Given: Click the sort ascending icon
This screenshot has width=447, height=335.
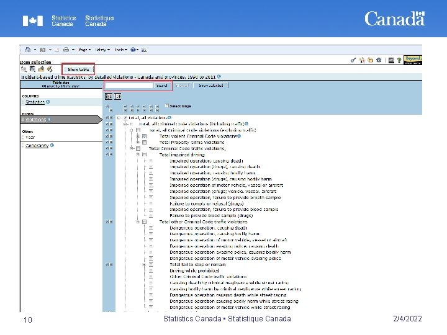Looking at the screenshot, I should [x=118, y=97].
